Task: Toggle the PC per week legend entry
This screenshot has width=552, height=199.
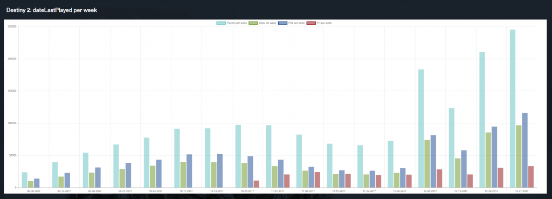Action: (x=319, y=23)
